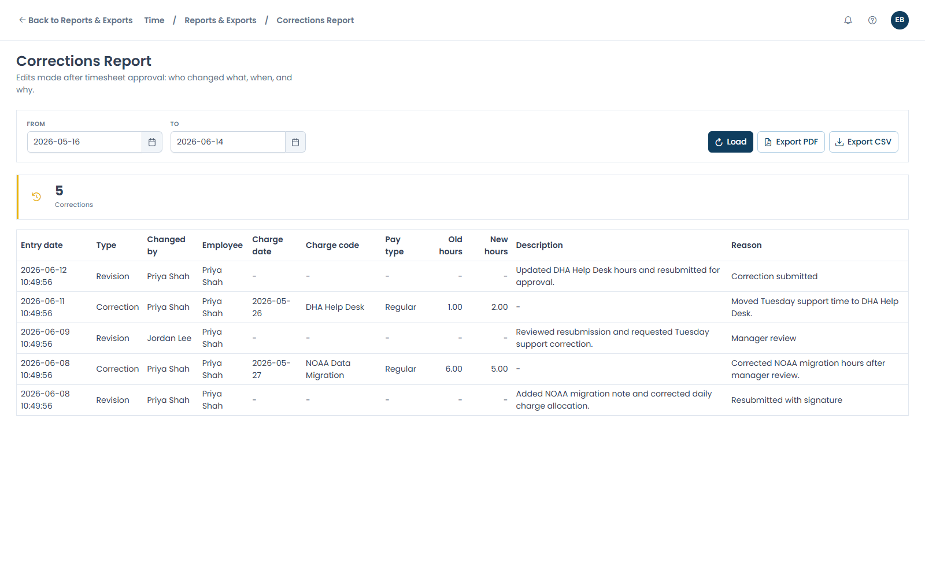Click the Corrections Report page heading
Screen dimensions: 925x578
click(84, 61)
